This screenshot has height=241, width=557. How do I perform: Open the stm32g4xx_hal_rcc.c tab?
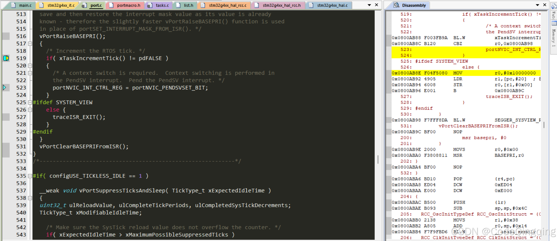point(225,5)
